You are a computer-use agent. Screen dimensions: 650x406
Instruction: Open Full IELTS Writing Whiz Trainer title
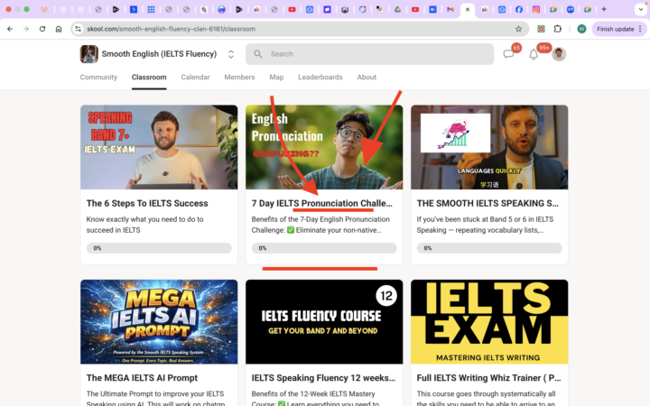pos(488,378)
